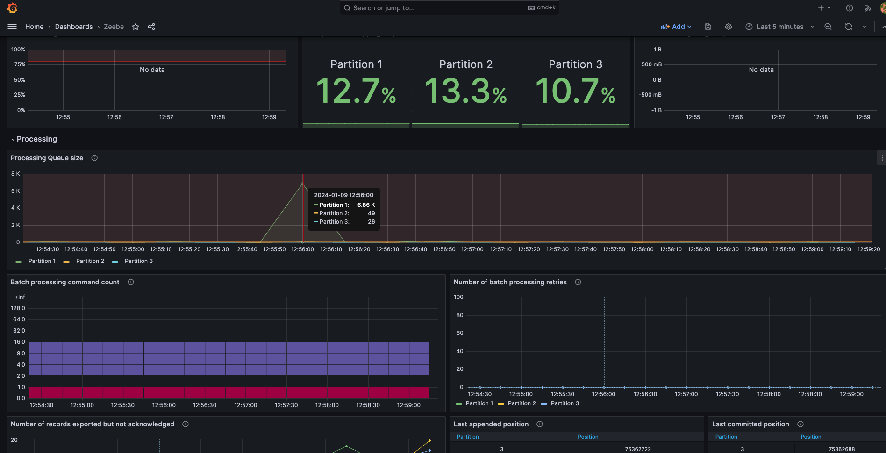Open the Add dropdown

point(676,27)
